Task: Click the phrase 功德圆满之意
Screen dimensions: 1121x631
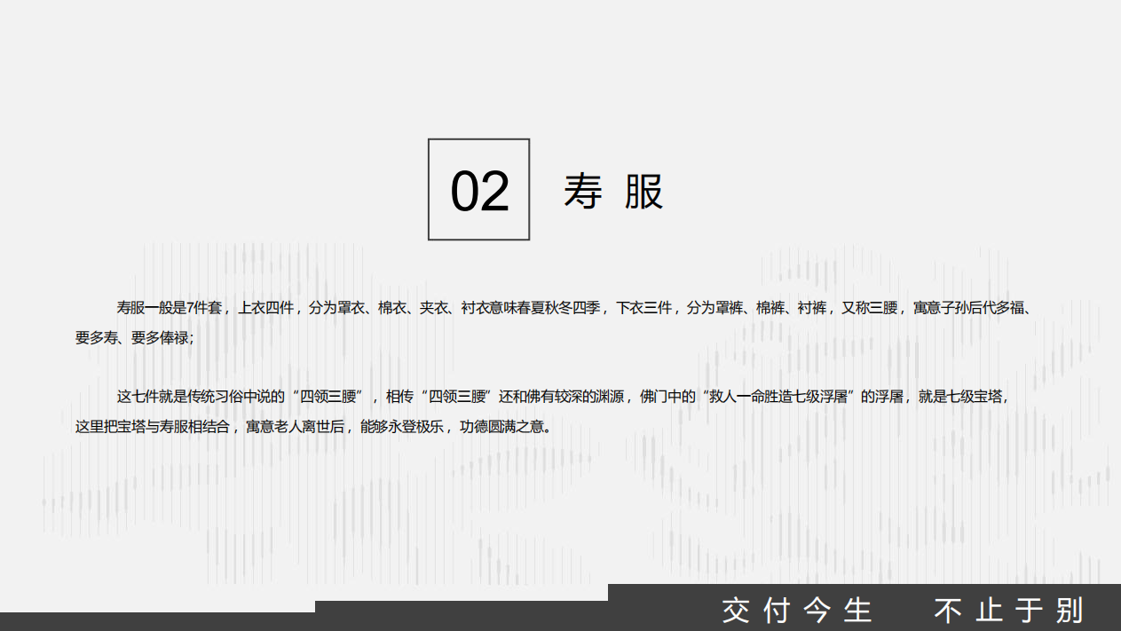Action: pyautogui.click(x=501, y=426)
